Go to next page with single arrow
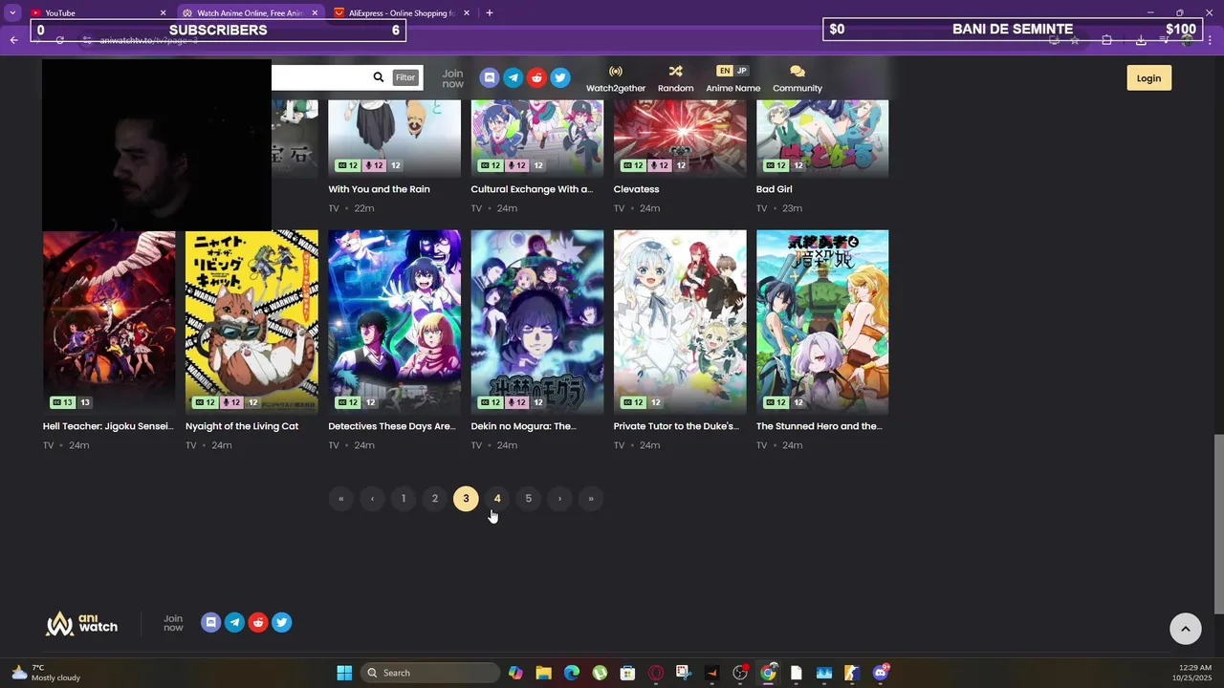 click(x=559, y=499)
